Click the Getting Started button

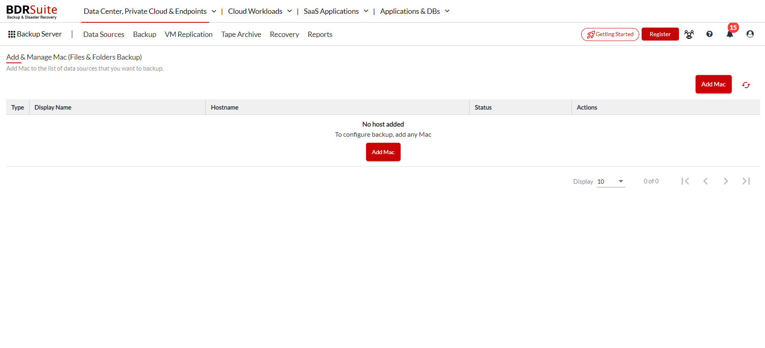(610, 34)
